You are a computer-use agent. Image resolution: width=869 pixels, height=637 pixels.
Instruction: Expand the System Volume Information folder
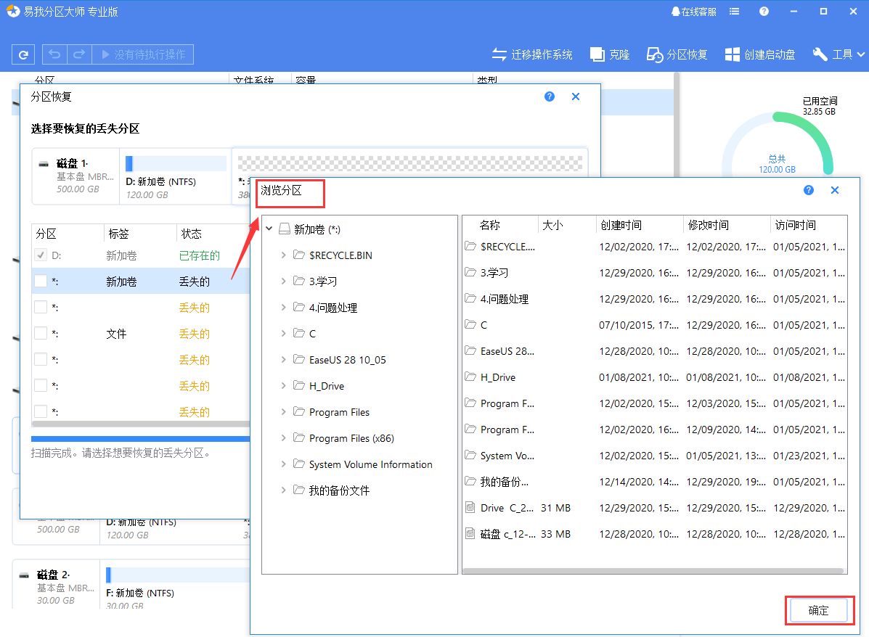tap(283, 464)
